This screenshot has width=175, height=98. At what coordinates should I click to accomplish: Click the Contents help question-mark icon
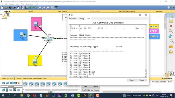173,8
